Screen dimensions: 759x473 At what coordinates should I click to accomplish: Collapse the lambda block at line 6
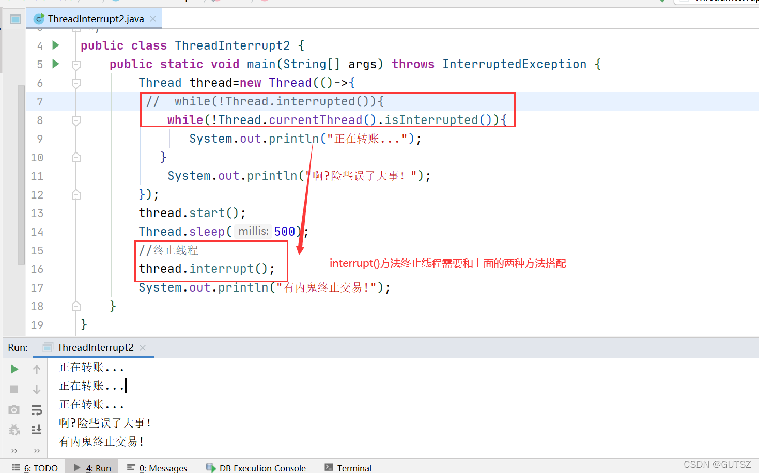tap(76, 83)
